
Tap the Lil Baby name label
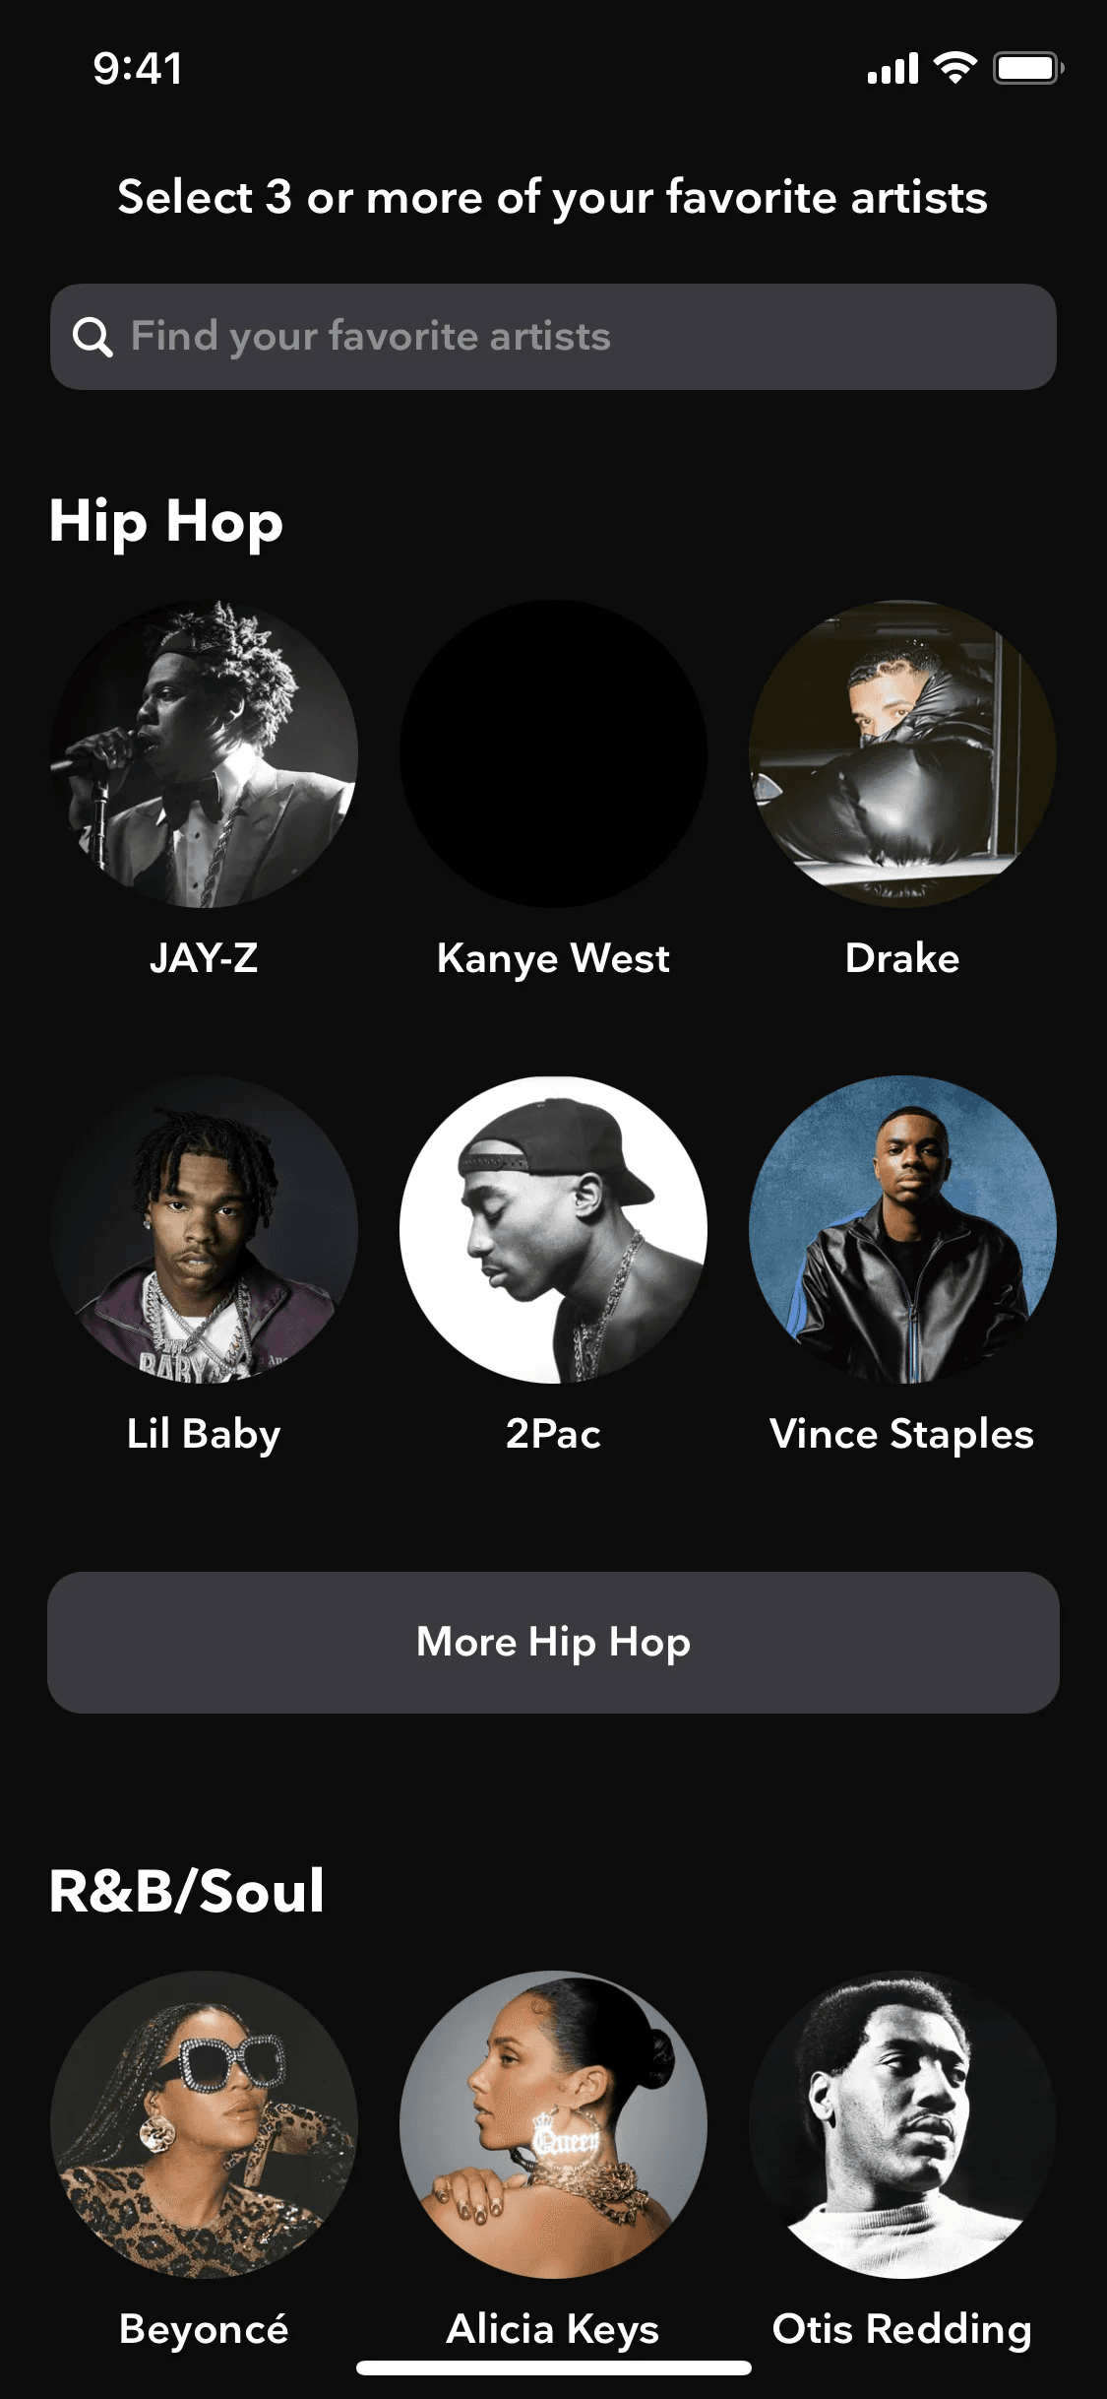(x=204, y=1435)
